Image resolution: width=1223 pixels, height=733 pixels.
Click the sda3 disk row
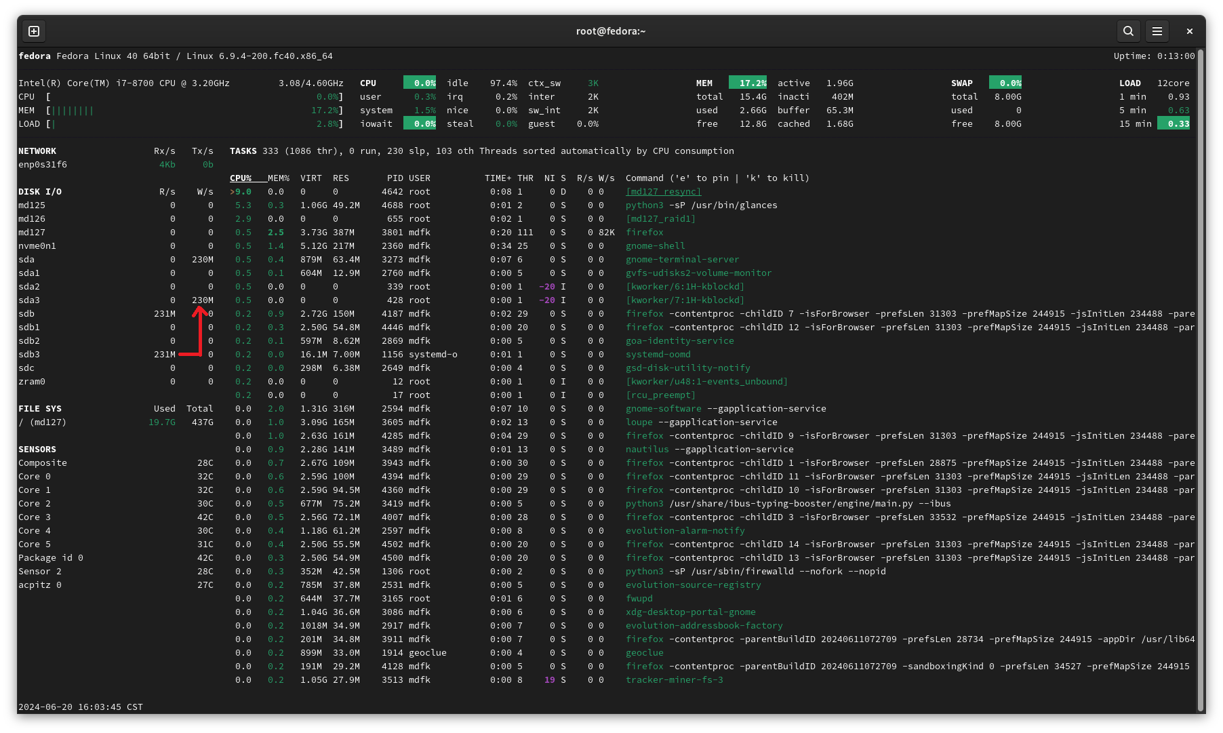point(116,300)
